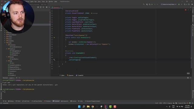Collapse the Scripts folder
Screen dimensions: 194x109
[5, 43]
